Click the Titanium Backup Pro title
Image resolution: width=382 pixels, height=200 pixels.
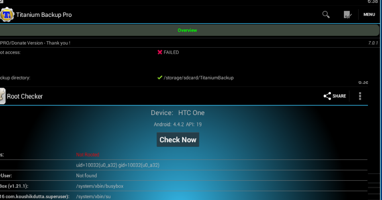[x=44, y=15]
